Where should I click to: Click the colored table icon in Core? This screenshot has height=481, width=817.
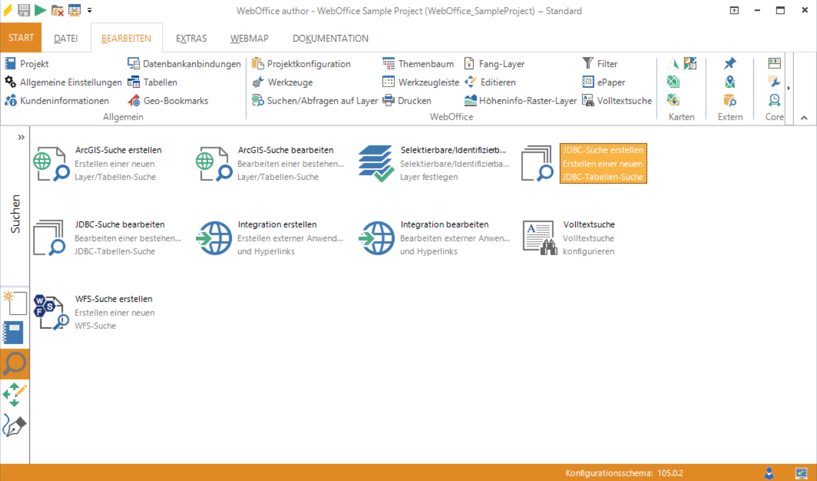point(775,63)
